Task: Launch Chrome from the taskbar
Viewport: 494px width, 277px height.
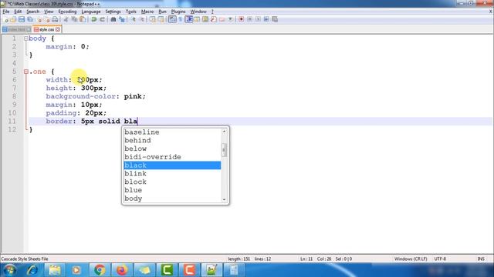Action: tap(100, 270)
